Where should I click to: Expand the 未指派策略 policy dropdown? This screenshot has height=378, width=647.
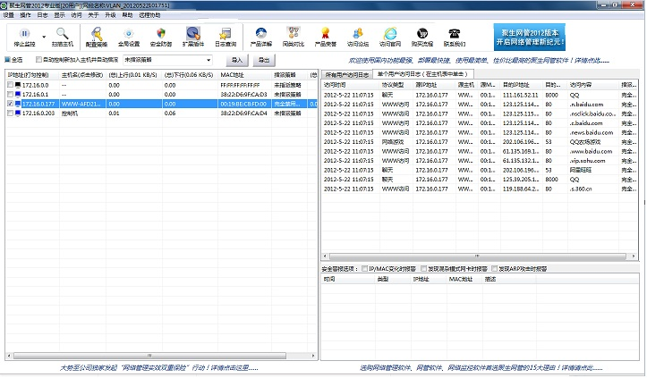pos(209,60)
